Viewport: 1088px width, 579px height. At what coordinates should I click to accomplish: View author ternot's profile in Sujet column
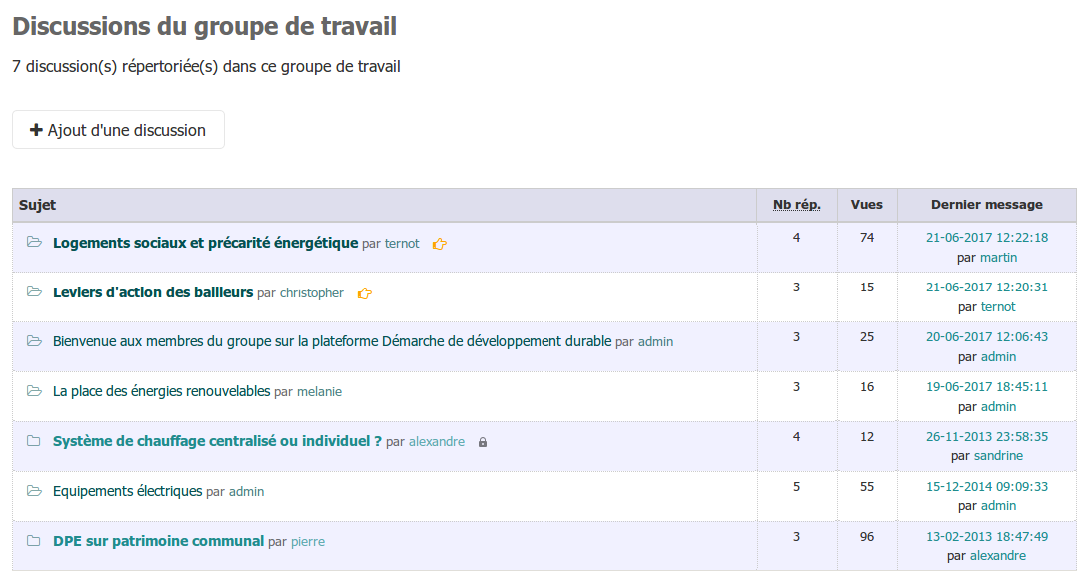click(x=402, y=244)
